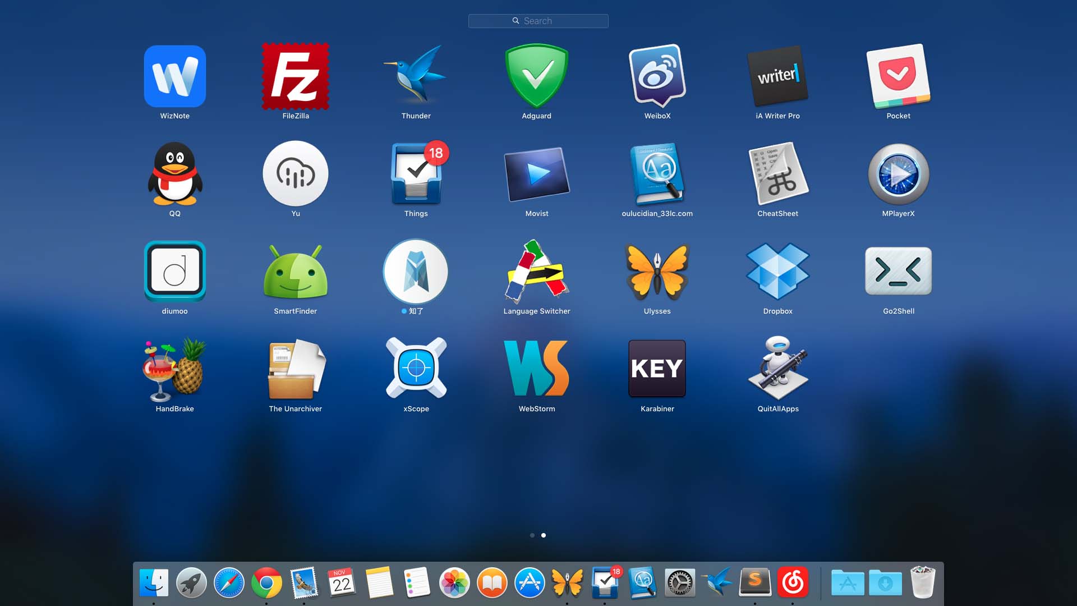
Task: Click the Launchpad rocket in Dock
Action: point(191,583)
